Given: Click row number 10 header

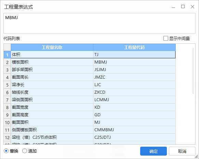Looking at the screenshot, I should click(x=7, y=122).
